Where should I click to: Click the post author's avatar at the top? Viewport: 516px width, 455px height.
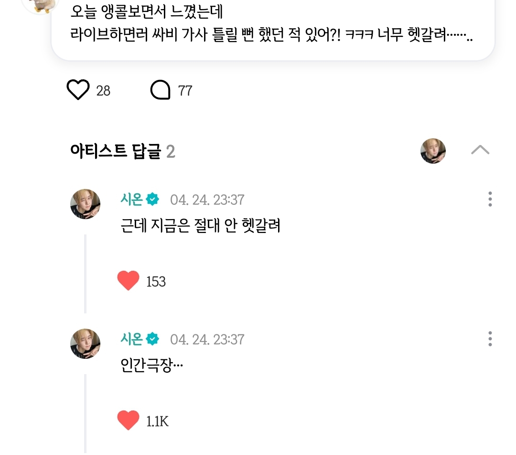[40, 5]
